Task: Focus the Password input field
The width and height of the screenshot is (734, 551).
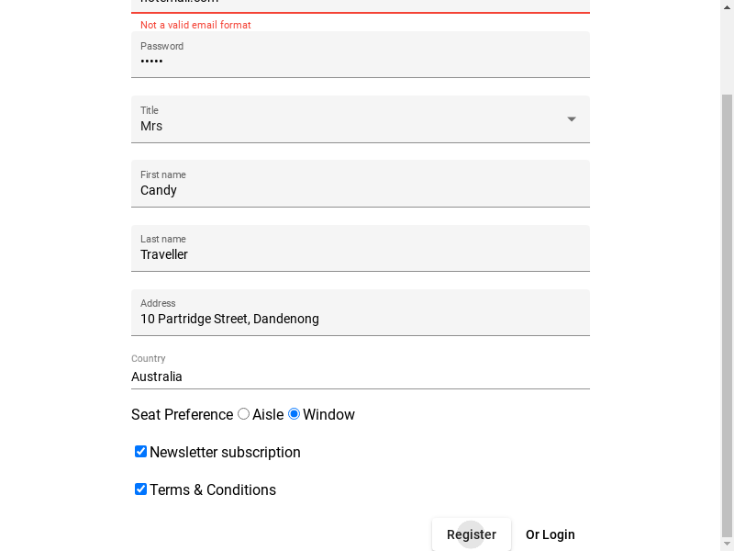Action: point(361,54)
